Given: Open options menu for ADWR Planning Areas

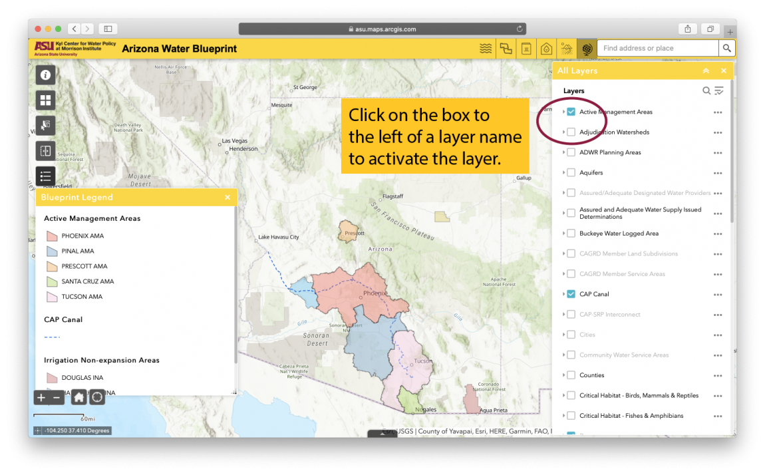Looking at the screenshot, I should tap(718, 152).
